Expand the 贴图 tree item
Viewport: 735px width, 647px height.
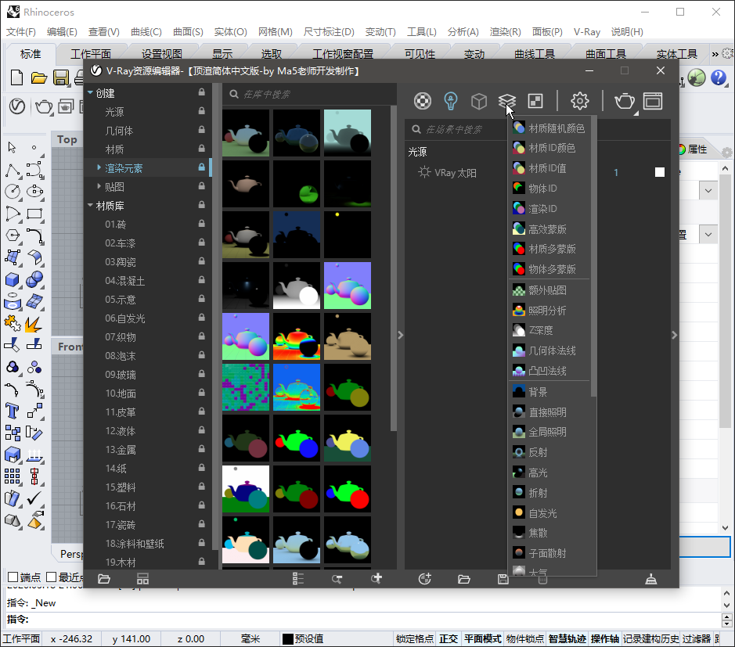click(x=99, y=186)
